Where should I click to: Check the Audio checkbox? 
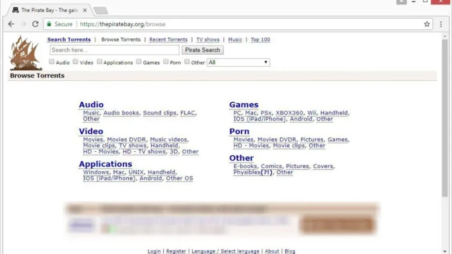[x=51, y=62]
